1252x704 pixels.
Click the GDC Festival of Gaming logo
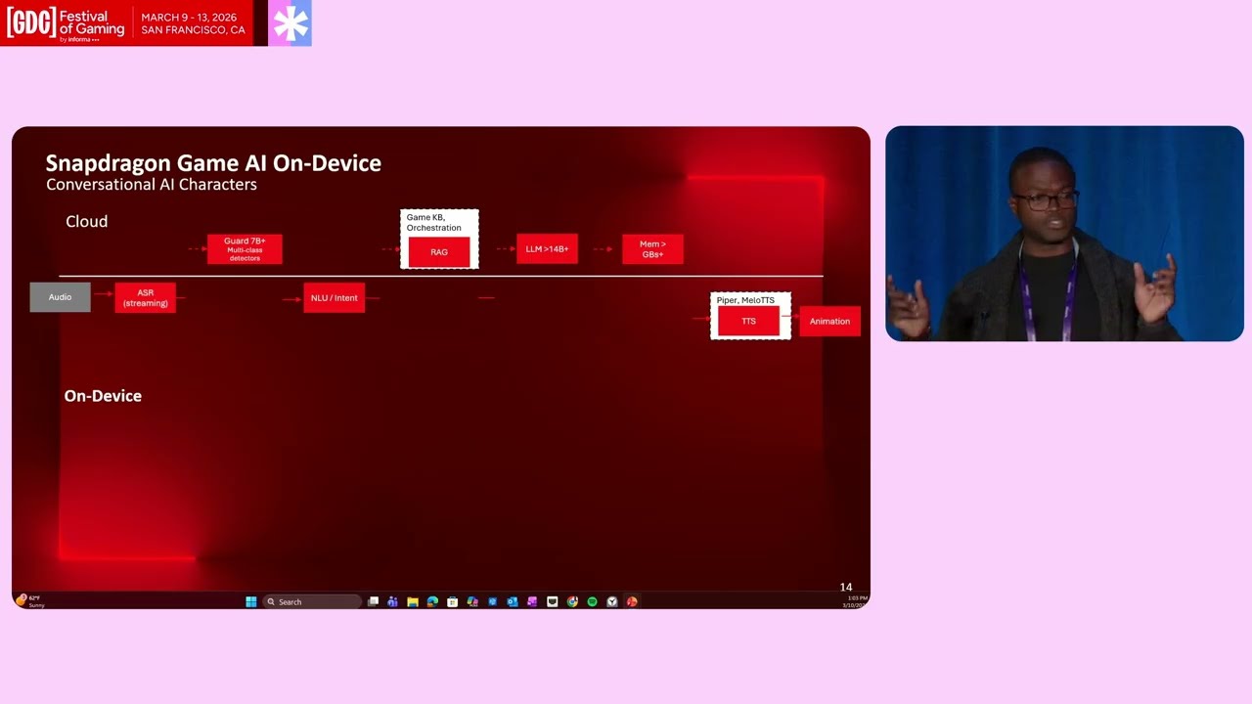65,22
